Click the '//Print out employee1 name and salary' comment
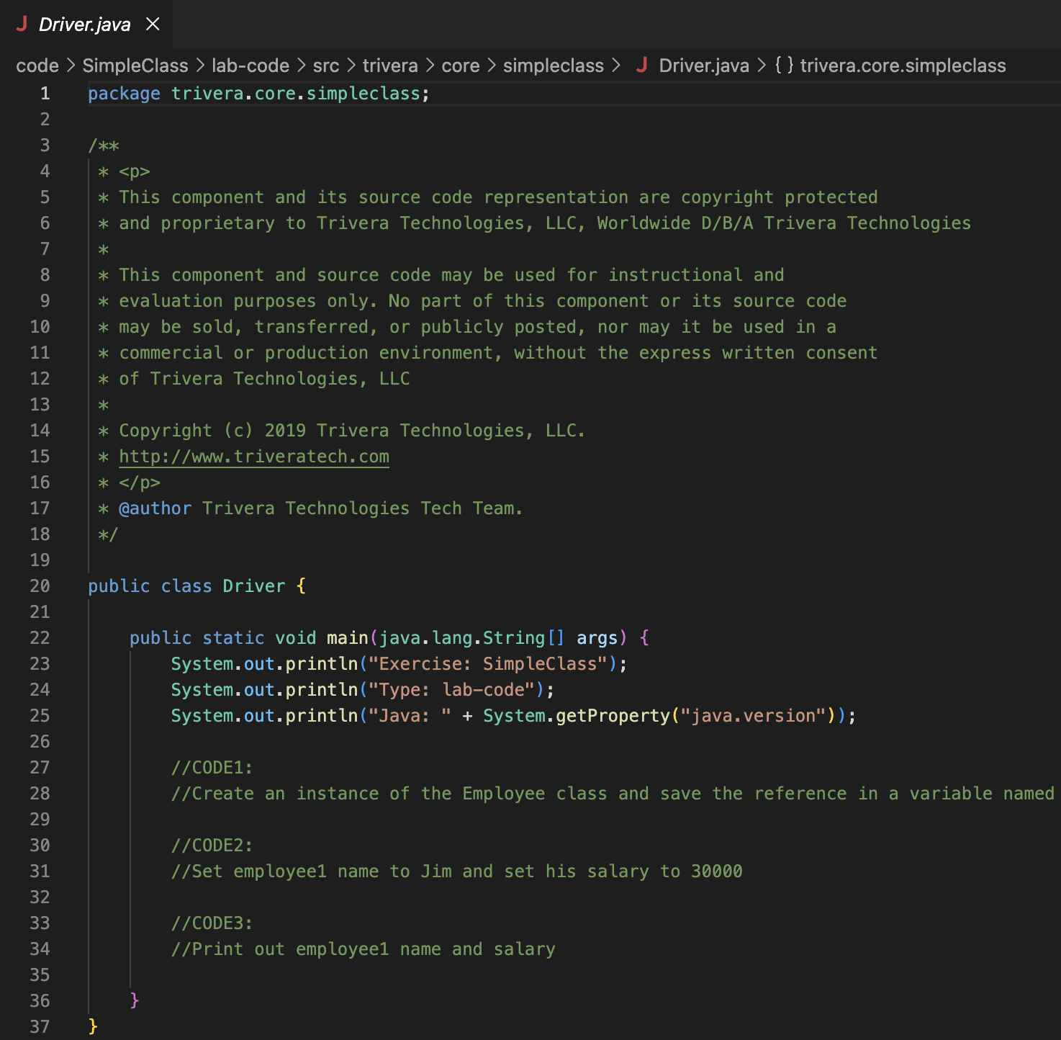Viewport: 1061px width, 1040px height. pyautogui.click(x=364, y=949)
